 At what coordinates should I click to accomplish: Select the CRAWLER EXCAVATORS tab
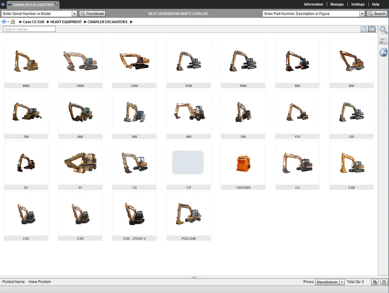click(x=33, y=5)
